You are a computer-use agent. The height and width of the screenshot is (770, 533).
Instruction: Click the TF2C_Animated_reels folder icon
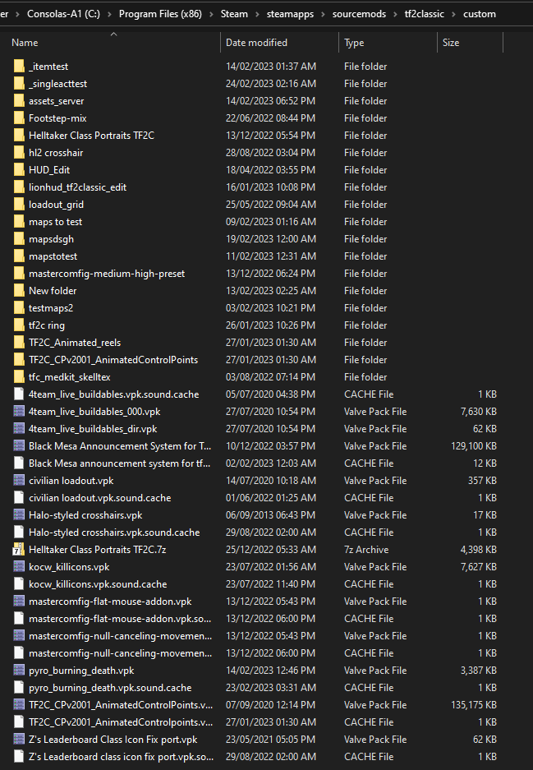(x=19, y=343)
